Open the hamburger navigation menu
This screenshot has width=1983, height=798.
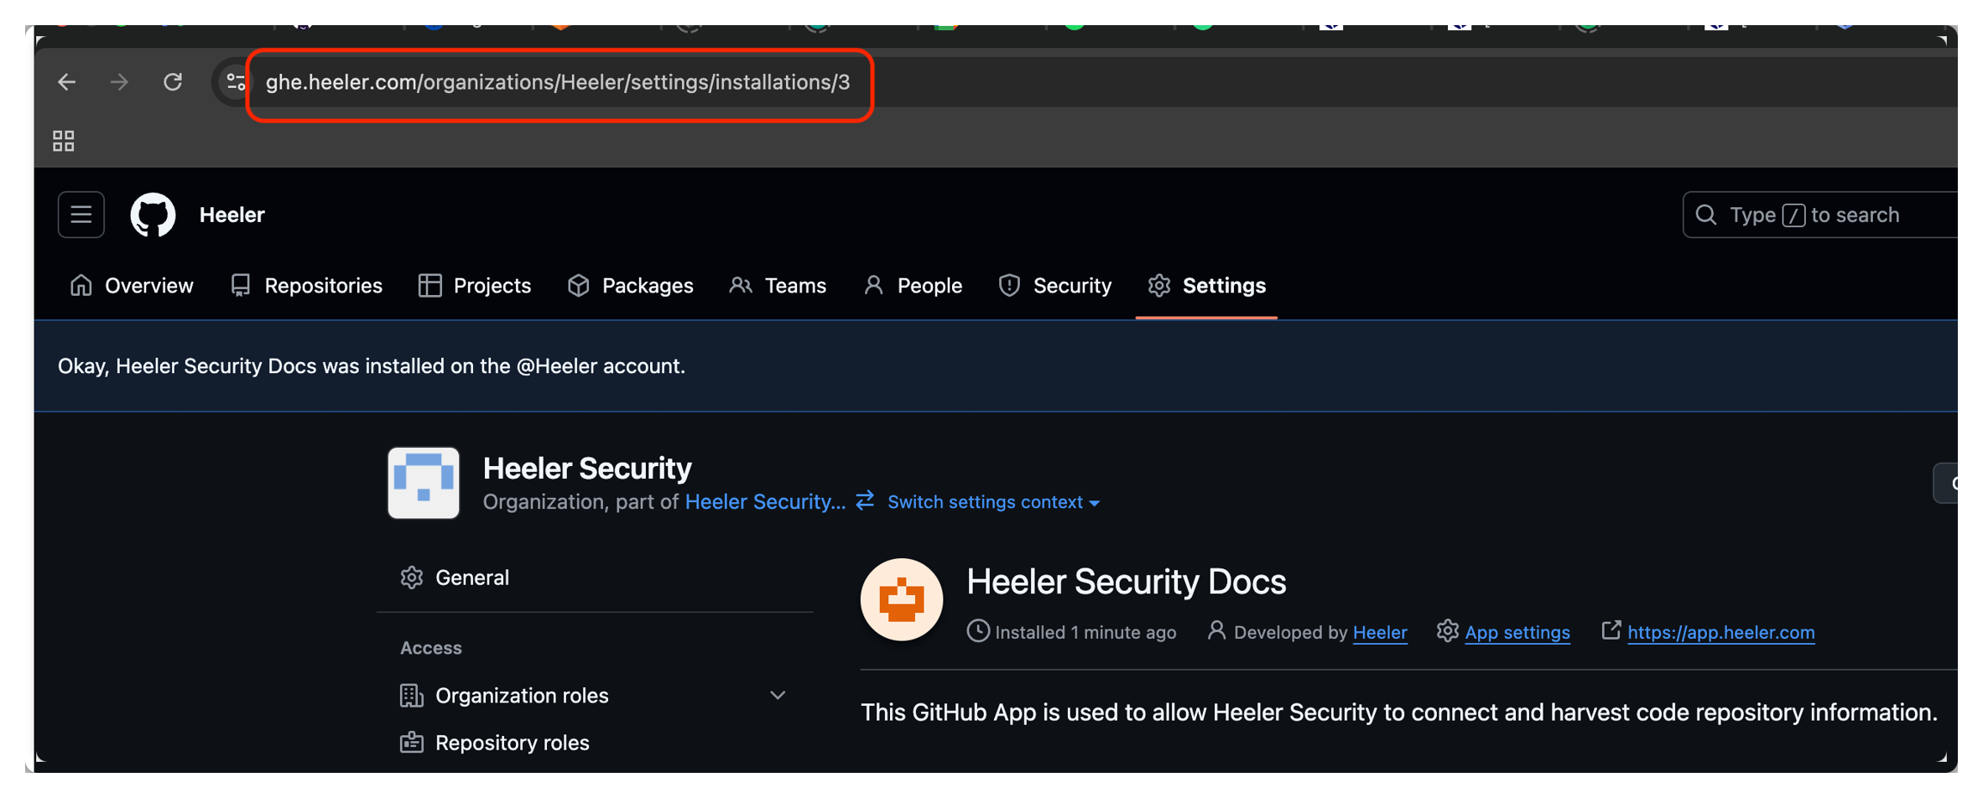pos(81,215)
